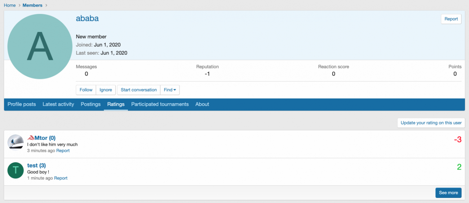Open the Profile posts tab
Image resolution: width=469 pixels, height=203 pixels.
click(x=22, y=104)
